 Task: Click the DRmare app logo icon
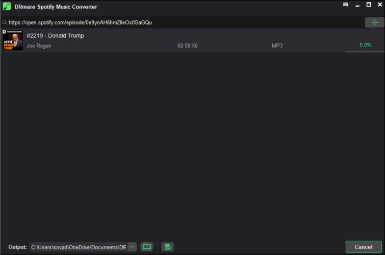pyautogui.click(x=7, y=7)
